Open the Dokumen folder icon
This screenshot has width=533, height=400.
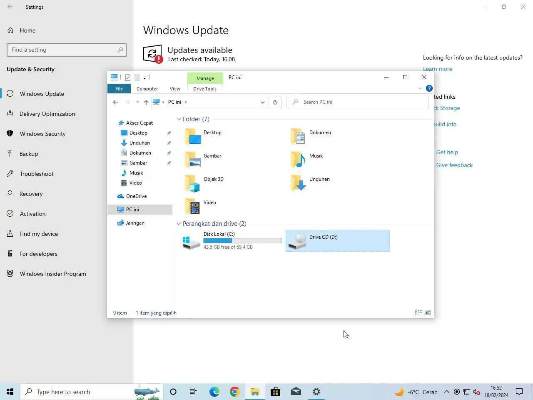click(x=298, y=136)
